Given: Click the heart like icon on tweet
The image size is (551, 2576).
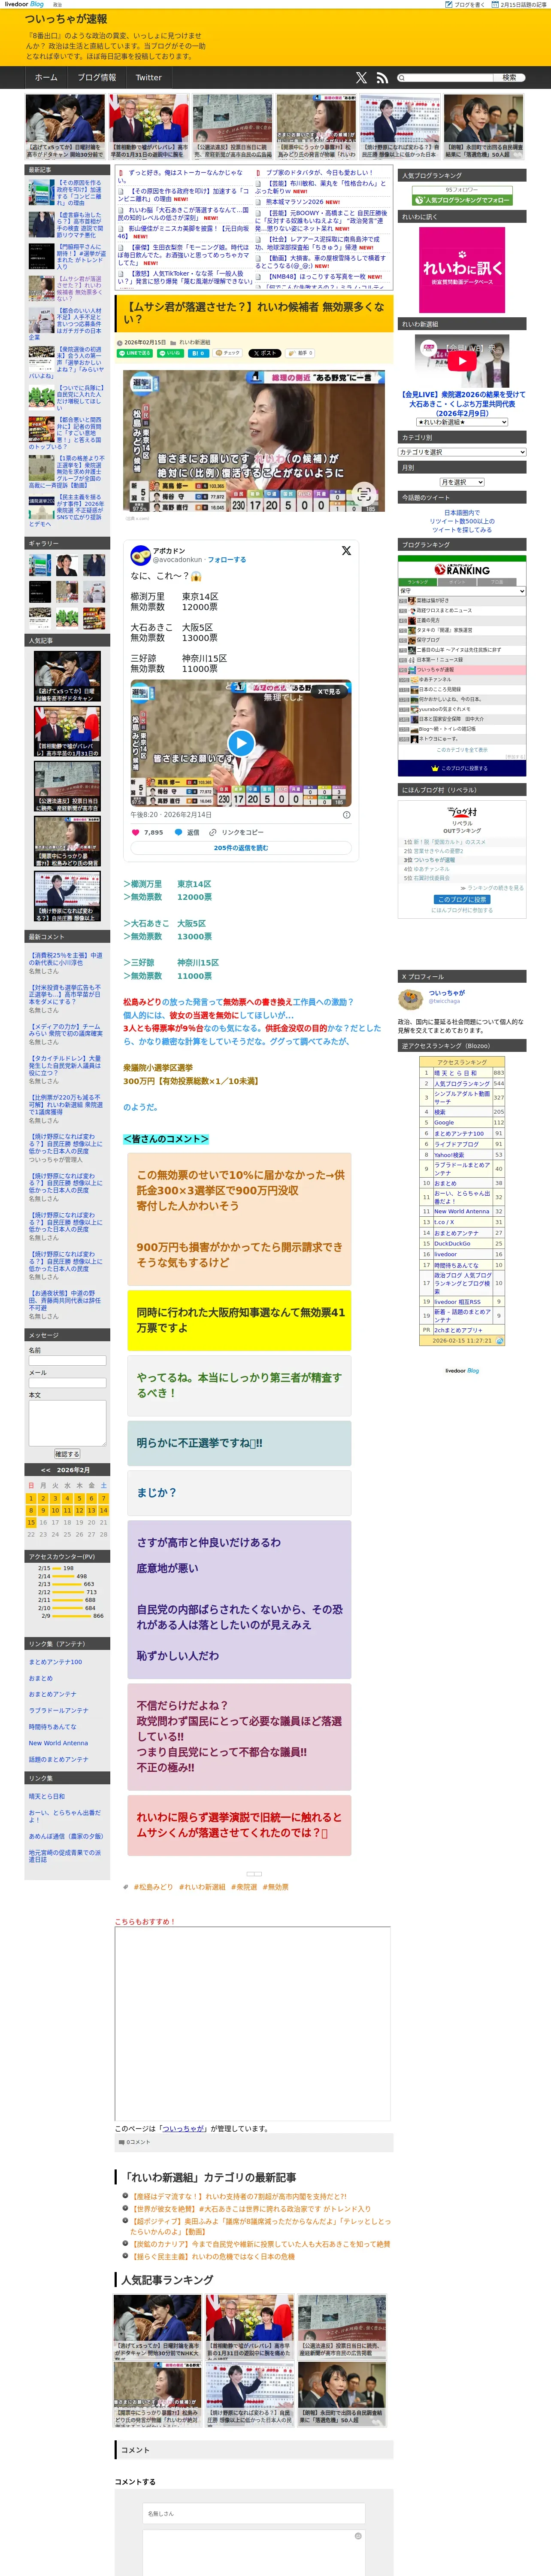Looking at the screenshot, I should 135,832.
